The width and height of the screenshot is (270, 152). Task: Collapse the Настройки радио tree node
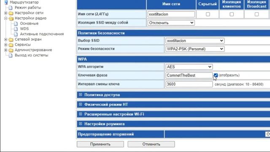pos(5,18)
